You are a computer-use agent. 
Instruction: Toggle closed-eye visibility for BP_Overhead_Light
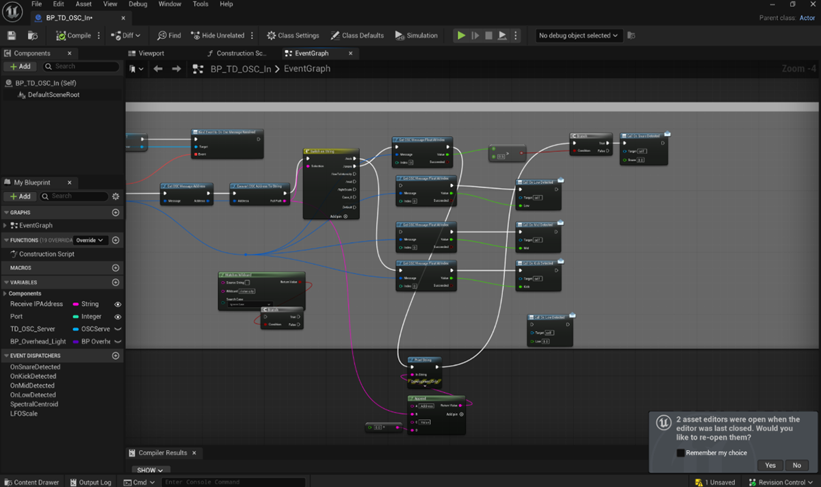(x=118, y=341)
